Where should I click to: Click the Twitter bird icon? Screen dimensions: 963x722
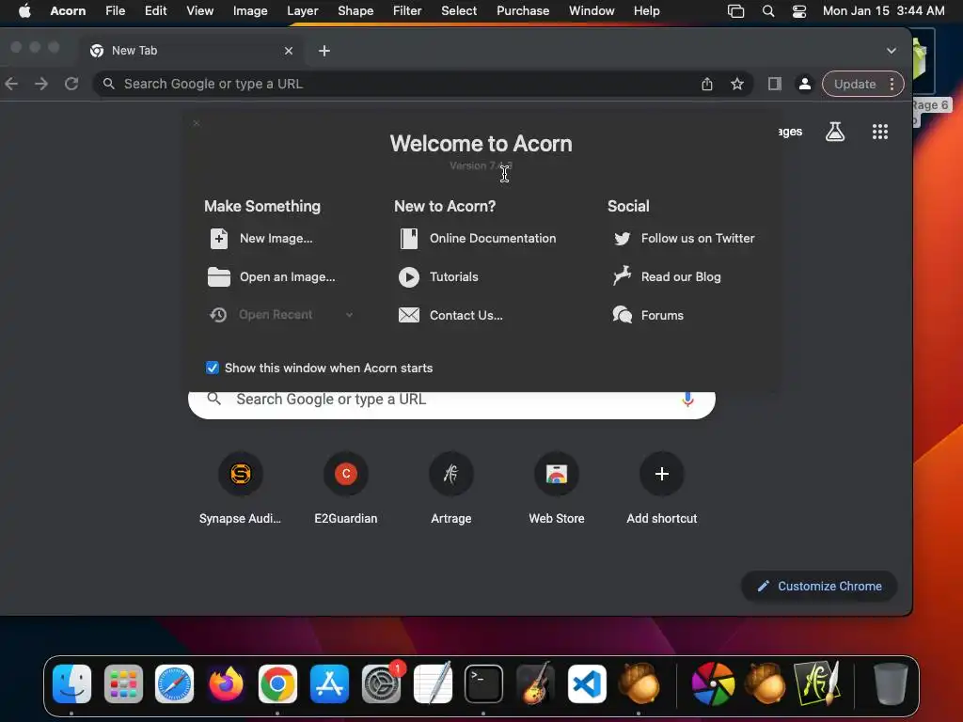tap(623, 238)
